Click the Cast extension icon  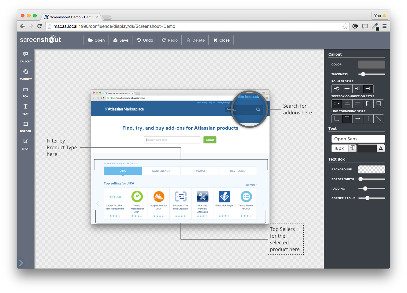(x=365, y=26)
